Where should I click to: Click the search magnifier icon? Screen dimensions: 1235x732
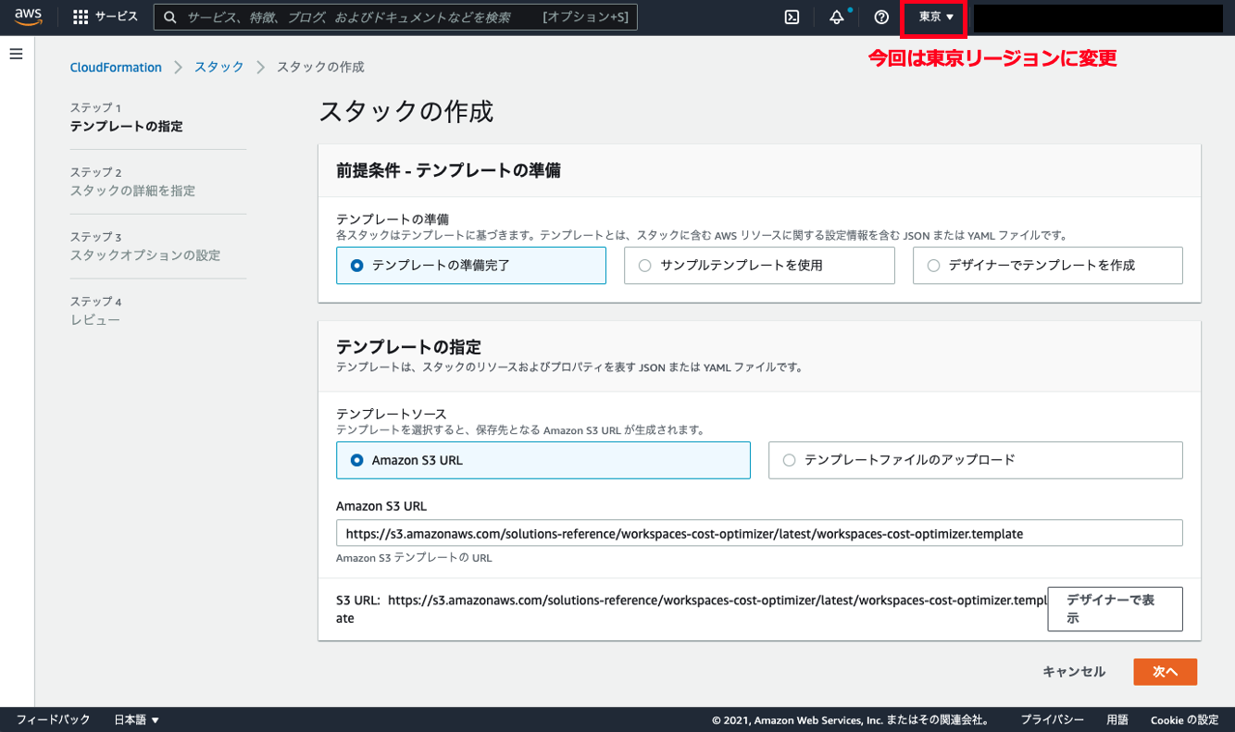tap(170, 18)
